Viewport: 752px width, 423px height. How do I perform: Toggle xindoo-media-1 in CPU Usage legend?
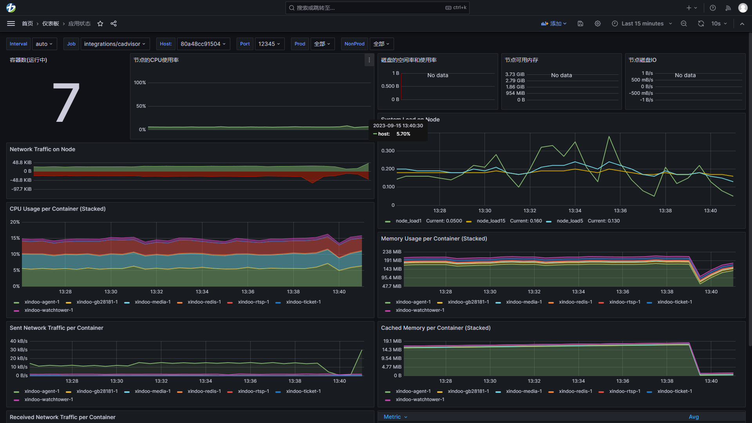[153, 302]
